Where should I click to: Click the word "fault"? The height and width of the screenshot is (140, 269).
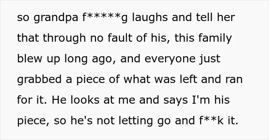[120, 38]
